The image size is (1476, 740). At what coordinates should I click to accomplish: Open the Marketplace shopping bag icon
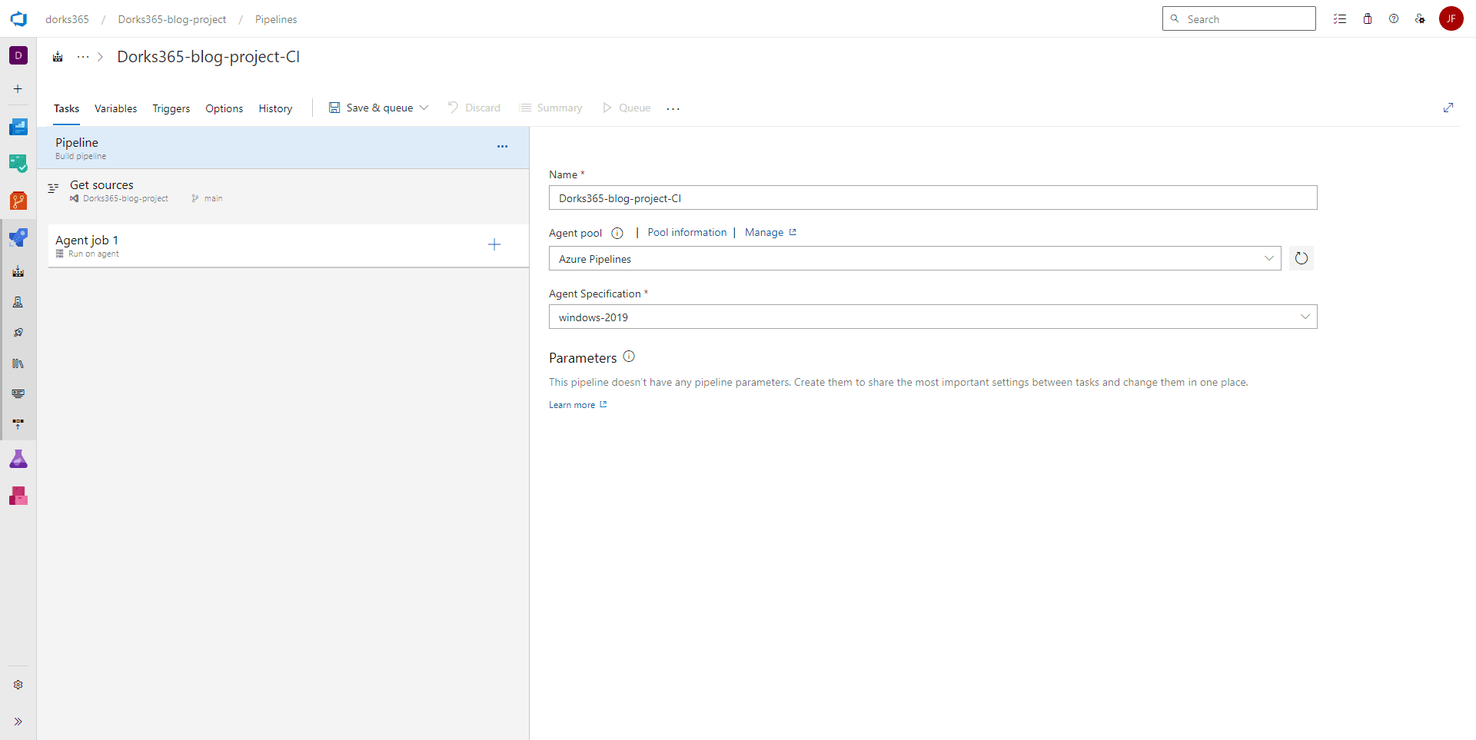(1368, 19)
